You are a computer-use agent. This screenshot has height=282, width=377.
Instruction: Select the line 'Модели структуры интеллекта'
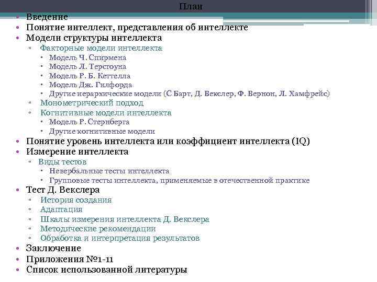point(94,38)
